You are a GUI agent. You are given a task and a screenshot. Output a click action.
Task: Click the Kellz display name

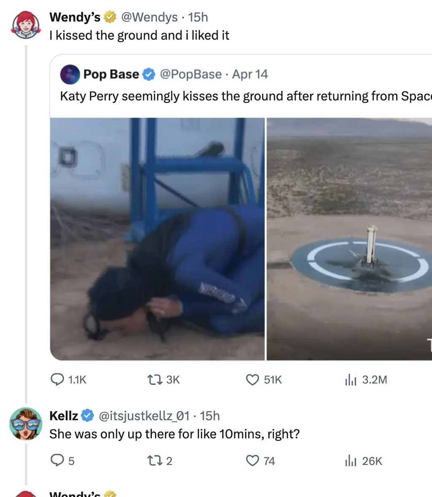pyautogui.click(x=64, y=416)
